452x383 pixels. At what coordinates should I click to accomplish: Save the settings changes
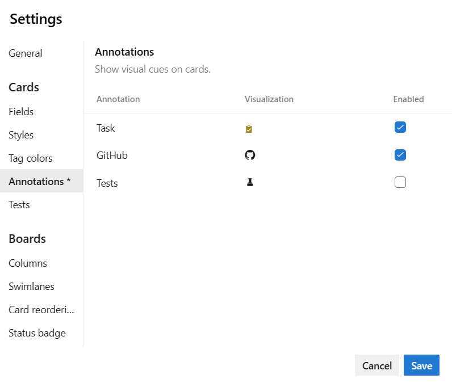point(421,365)
